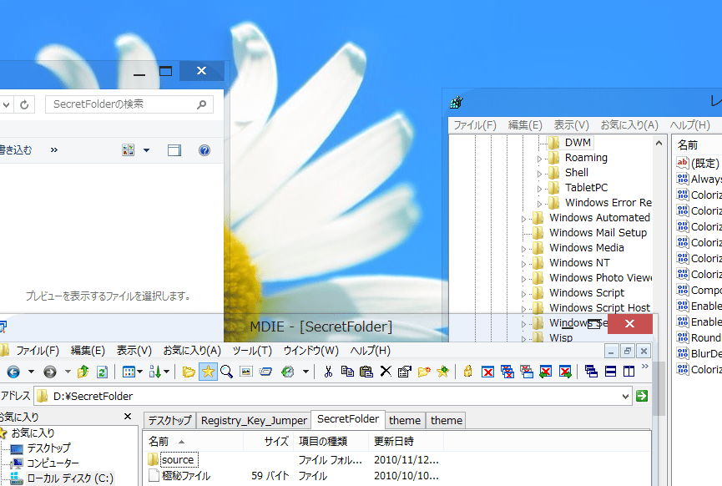Open the view mode dropdown in MDIE
722x486 pixels.
click(140, 372)
